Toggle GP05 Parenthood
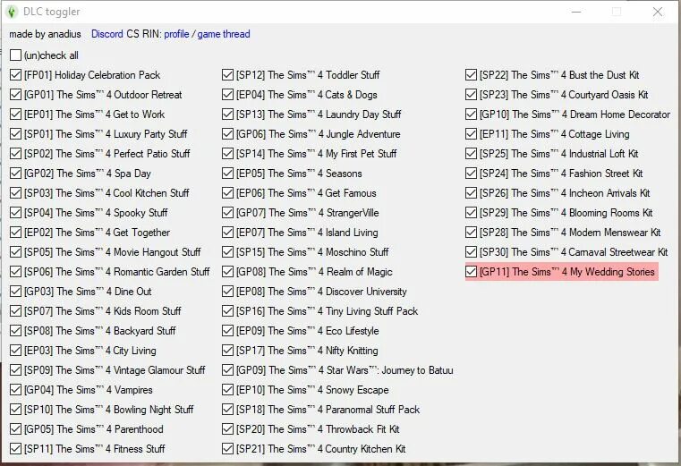The width and height of the screenshot is (681, 466). click(15, 429)
